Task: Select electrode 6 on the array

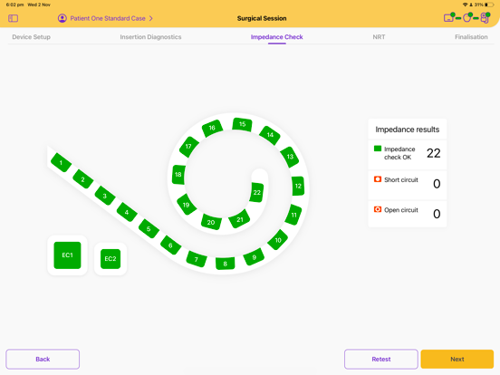Action: 170,245
